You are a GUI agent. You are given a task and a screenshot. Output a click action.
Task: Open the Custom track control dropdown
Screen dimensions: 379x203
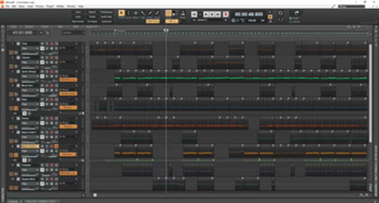tap(73, 33)
